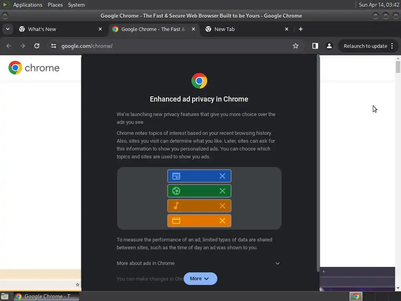Open a new tab with plus button
The height and width of the screenshot is (301, 401).
[x=301, y=29]
